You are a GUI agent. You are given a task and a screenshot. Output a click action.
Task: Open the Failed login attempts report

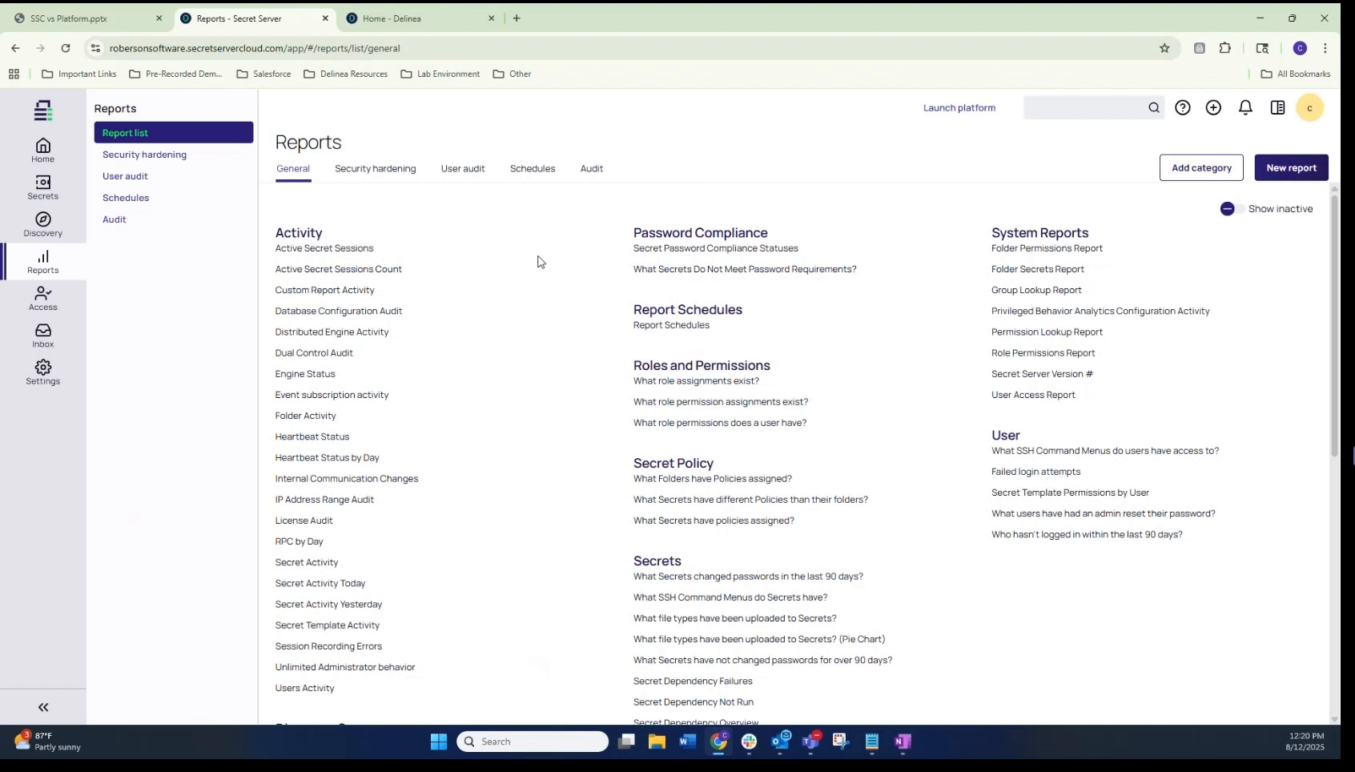pos(1035,472)
